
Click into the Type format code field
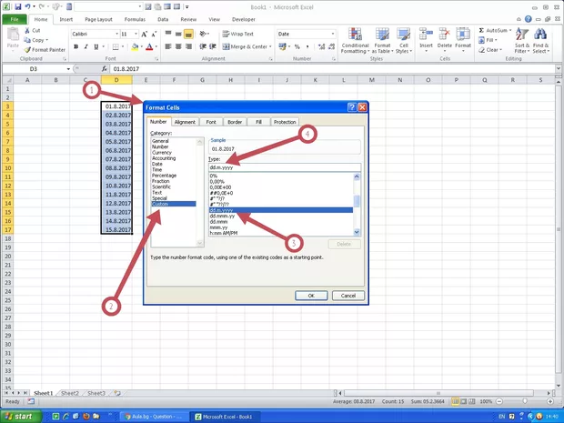click(282, 167)
